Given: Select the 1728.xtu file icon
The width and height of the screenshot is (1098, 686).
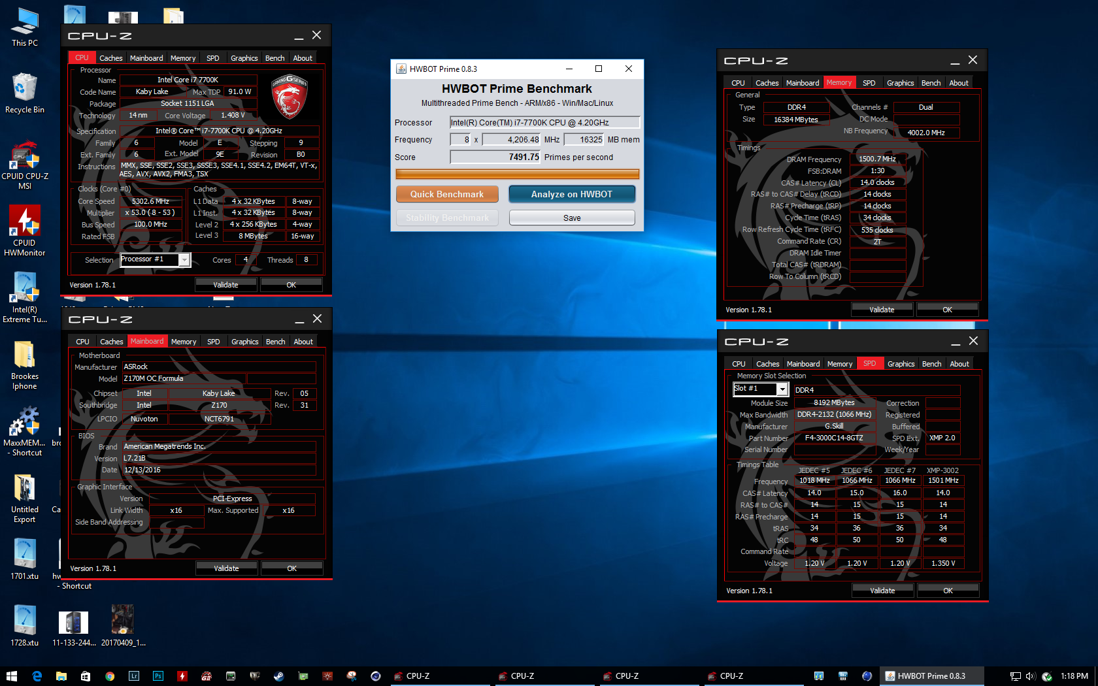Looking at the screenshot, I should pyautogui.click(x=25, y=626).
